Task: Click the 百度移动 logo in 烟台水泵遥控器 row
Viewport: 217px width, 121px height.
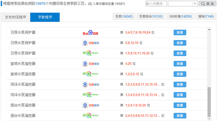Action: (x=91, y=106)
